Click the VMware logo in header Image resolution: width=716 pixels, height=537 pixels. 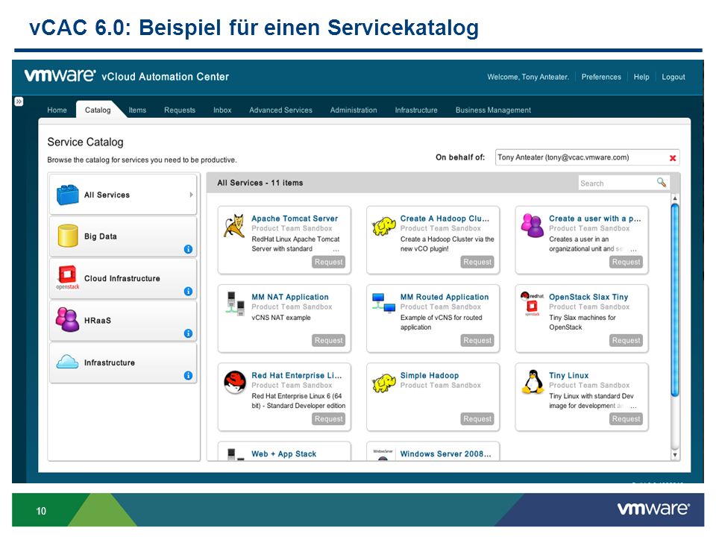pyautogui.click(x=60, y=75)
